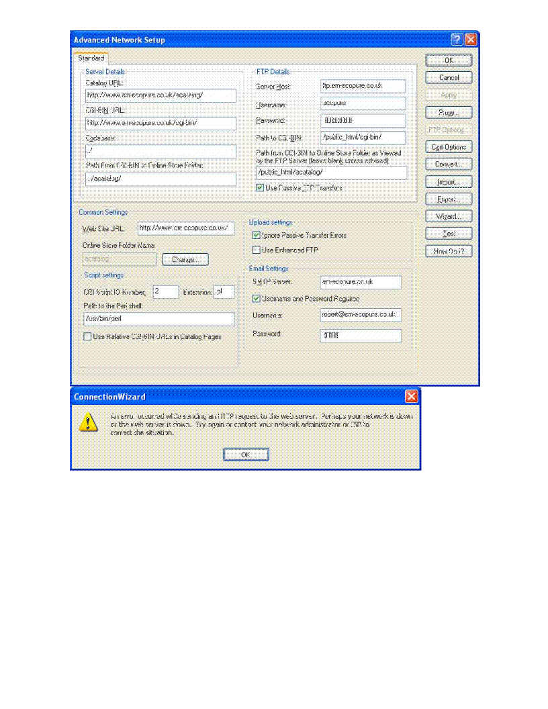Toggle Username and Password Required checkbox
The height and width of the screenshot is (709, 548).
pos(256,298)
